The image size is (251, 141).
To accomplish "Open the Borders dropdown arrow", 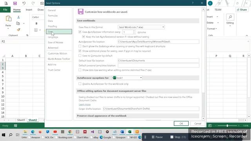I will point(40,30).
